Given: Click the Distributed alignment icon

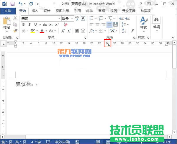Looking at the screenshot, I should (x=115, y=24).
